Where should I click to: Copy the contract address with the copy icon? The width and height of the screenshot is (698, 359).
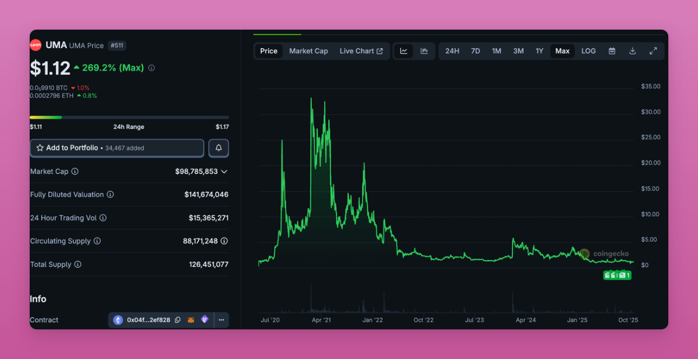point(177,320)
